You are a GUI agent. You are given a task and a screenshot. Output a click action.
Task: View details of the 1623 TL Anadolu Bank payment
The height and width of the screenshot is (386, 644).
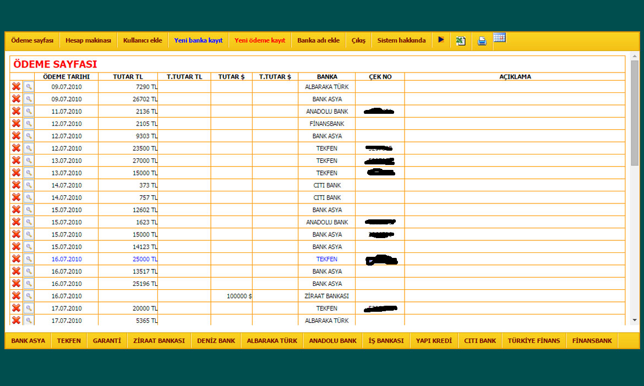29,222
